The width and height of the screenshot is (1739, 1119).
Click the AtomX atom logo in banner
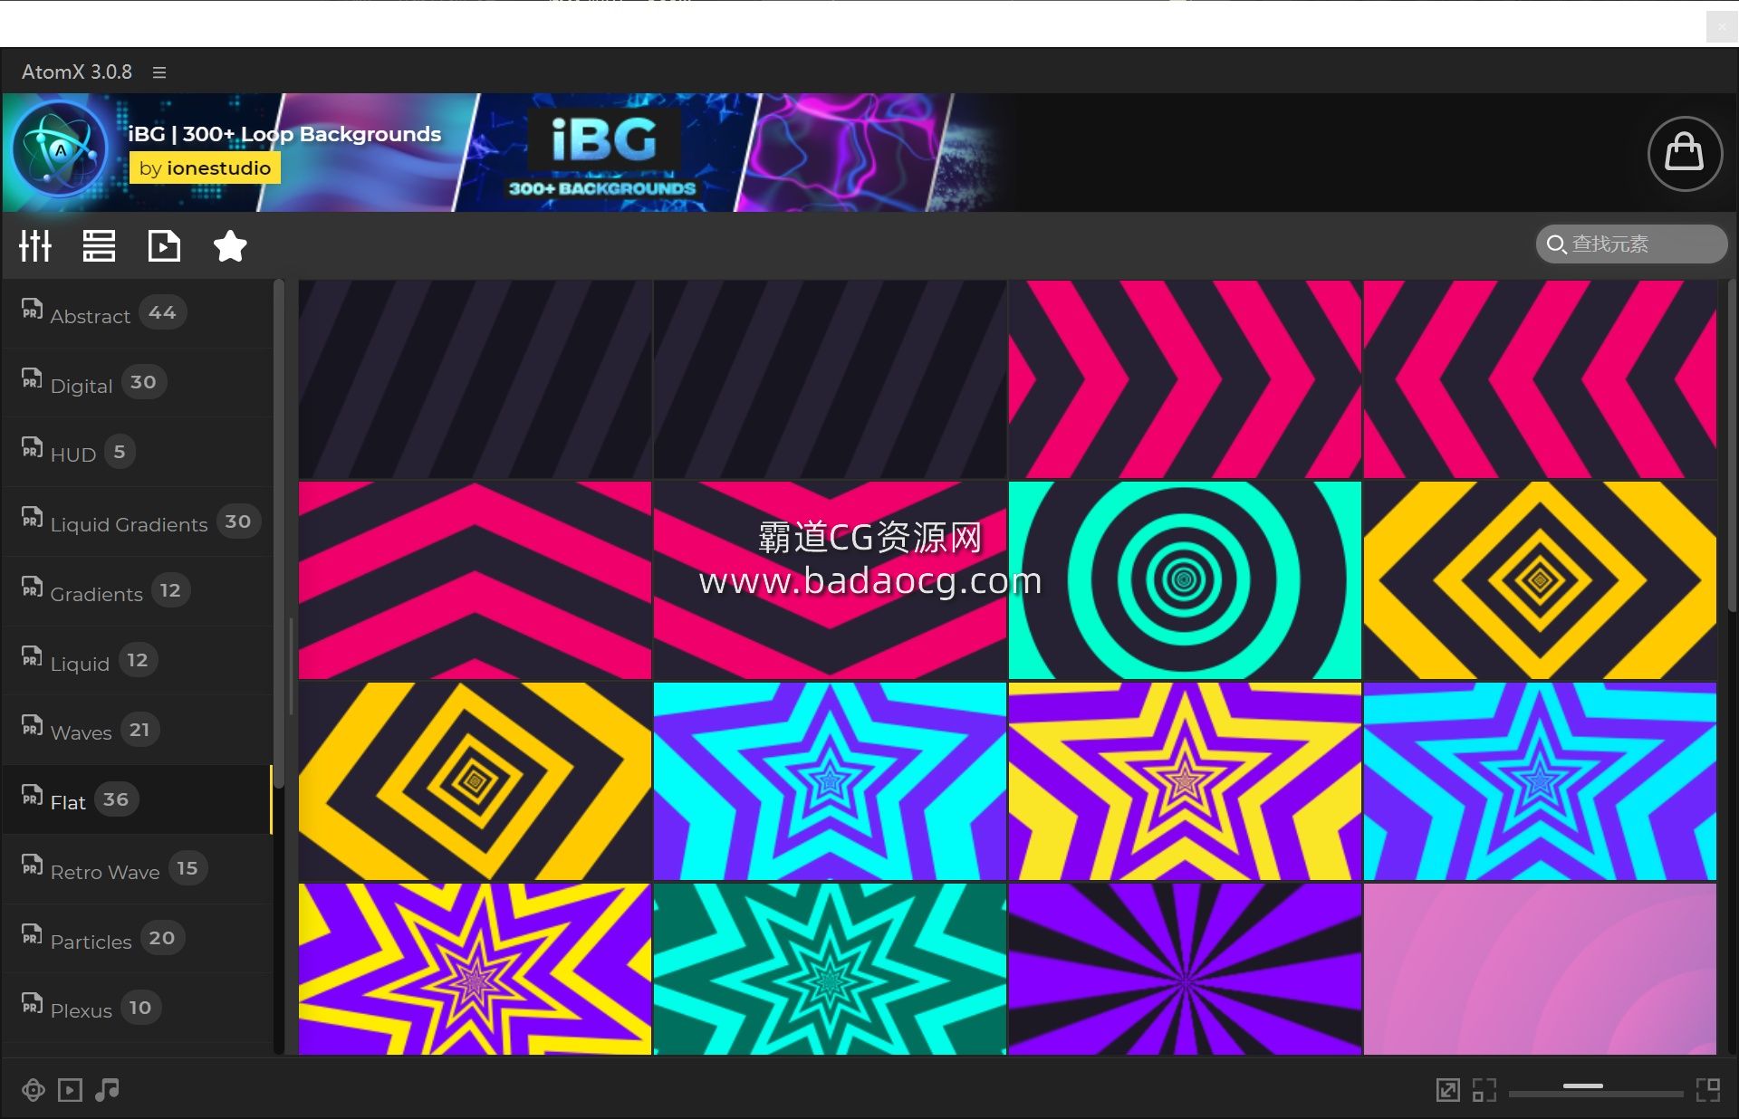pos(61,149)
